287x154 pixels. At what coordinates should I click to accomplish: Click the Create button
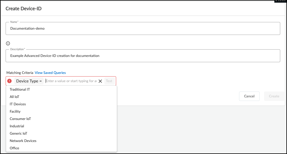[x=274, y=96]
